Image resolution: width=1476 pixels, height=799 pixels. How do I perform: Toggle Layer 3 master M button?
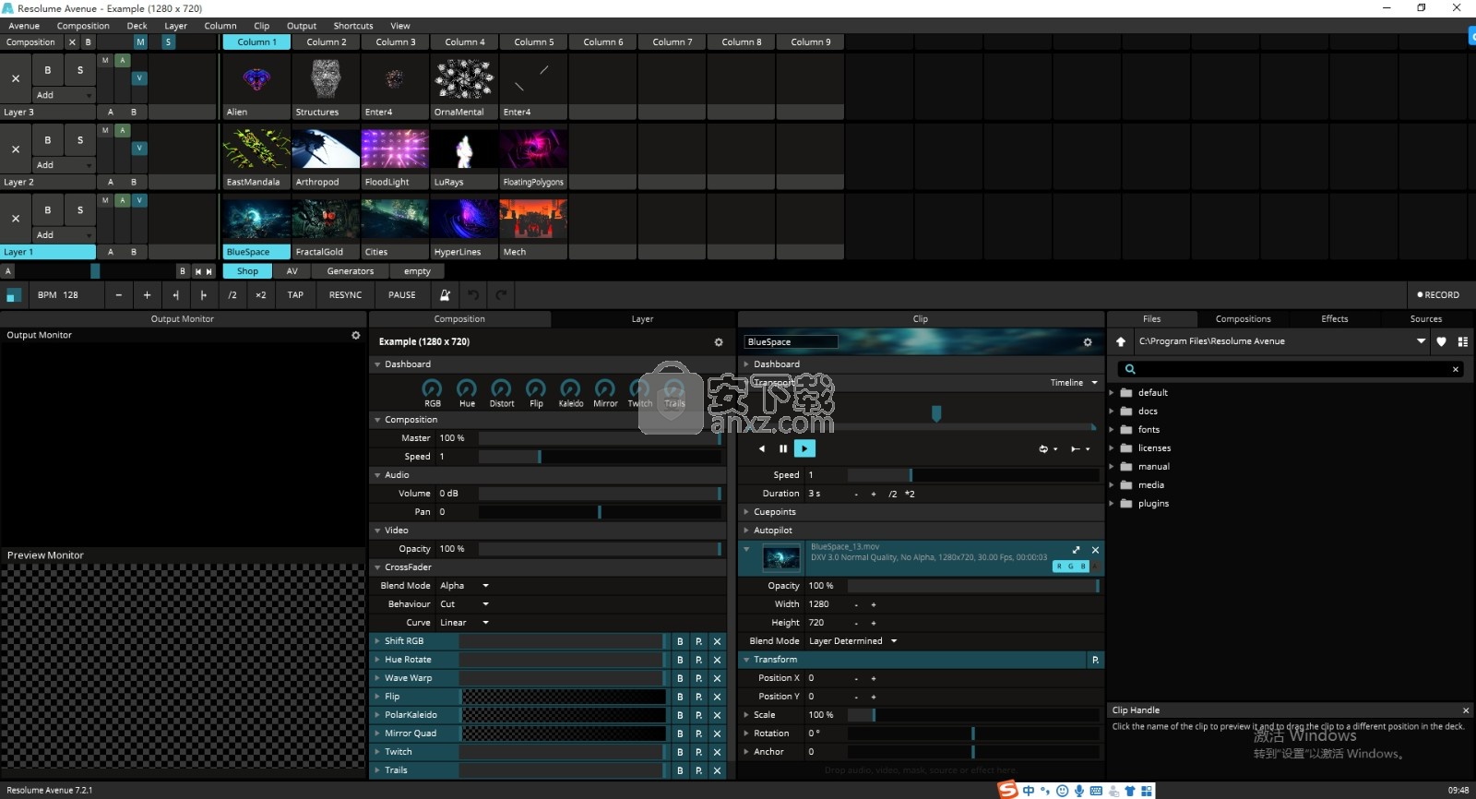point(105,60)
